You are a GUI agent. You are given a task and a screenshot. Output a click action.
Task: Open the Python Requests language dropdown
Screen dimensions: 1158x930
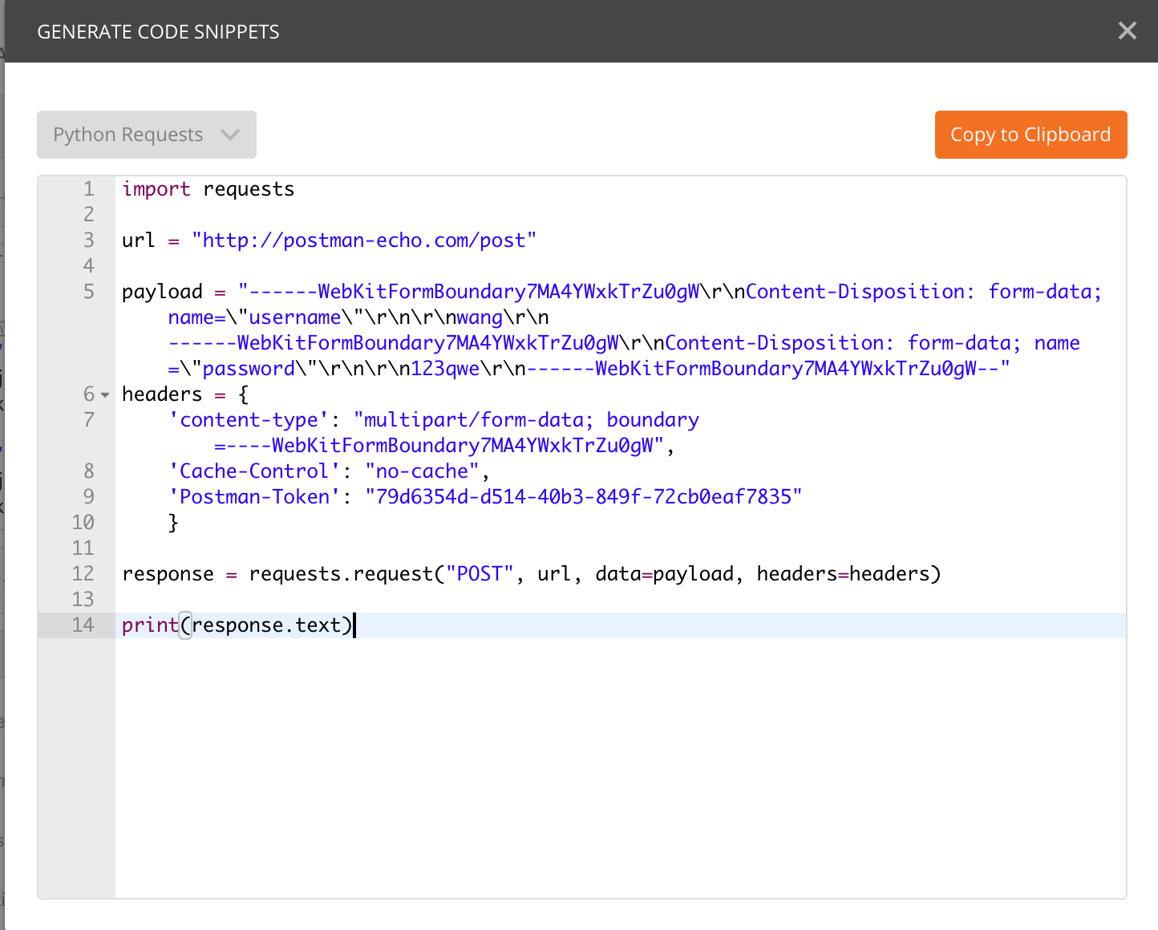click(x=147, y=135)
